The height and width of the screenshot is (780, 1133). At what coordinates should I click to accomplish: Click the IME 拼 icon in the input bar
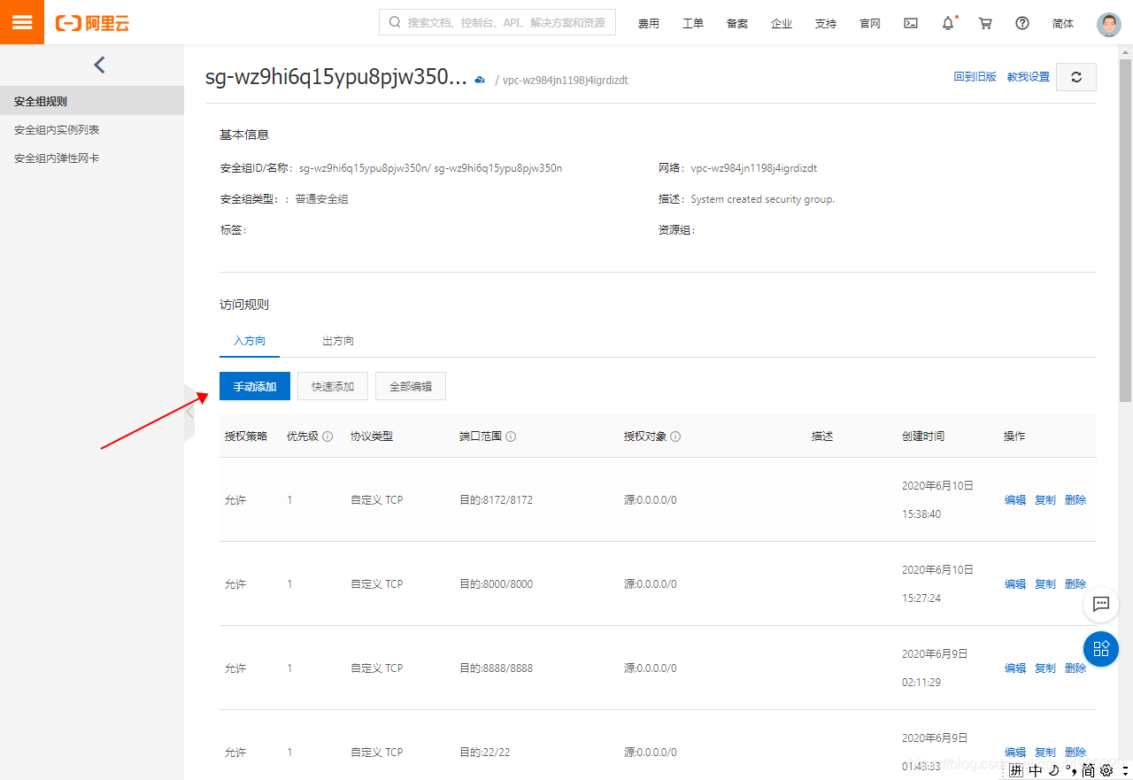[x=1016, y=770]
